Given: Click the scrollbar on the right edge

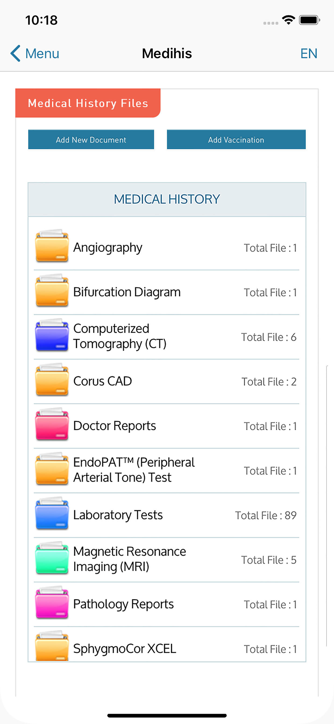Looking at the screenshot, I should pyautogui.click(x=327, y=506).
